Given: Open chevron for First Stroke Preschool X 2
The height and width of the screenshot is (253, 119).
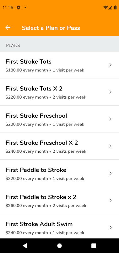Looking at the screenshot, I should click(110, 146).
